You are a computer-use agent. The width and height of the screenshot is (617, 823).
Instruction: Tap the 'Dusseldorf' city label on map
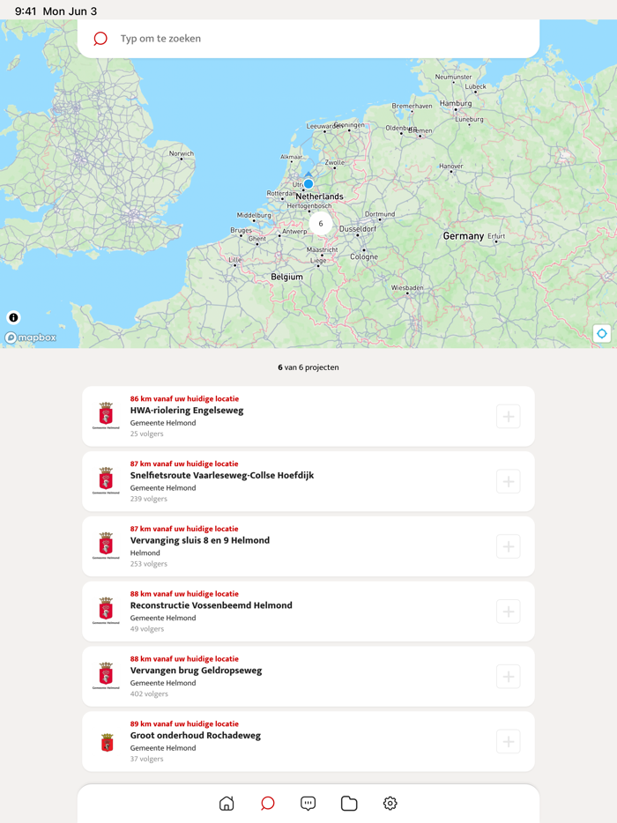click(x=358, y=229)
